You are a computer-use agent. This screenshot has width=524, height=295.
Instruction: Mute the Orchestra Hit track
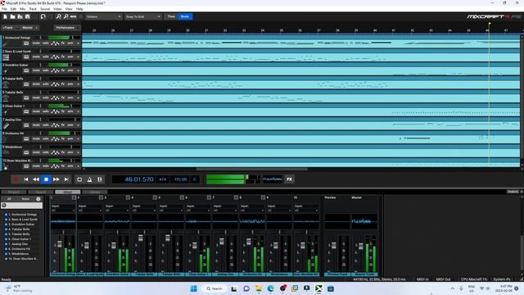(36, 138)
